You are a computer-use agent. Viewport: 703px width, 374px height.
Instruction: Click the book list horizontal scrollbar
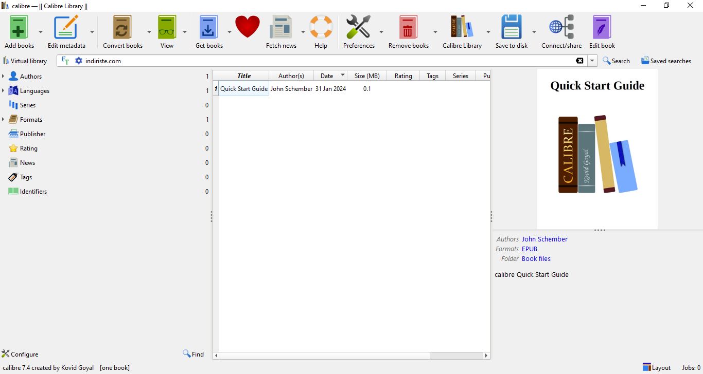325,356
